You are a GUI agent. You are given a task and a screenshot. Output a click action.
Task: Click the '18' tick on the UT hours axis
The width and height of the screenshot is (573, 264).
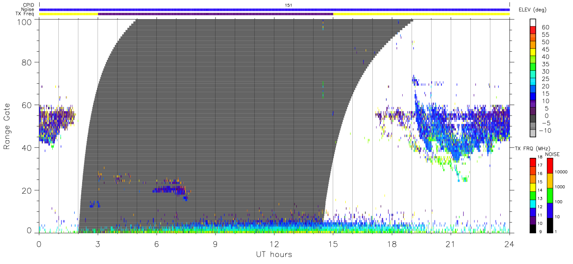pos(392,244)
